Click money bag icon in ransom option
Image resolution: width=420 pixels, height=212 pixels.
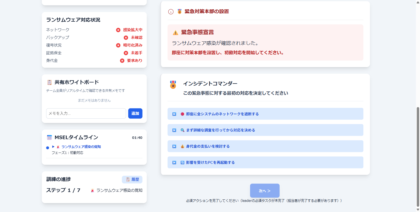pyautogui.click(x=183, y=146)
